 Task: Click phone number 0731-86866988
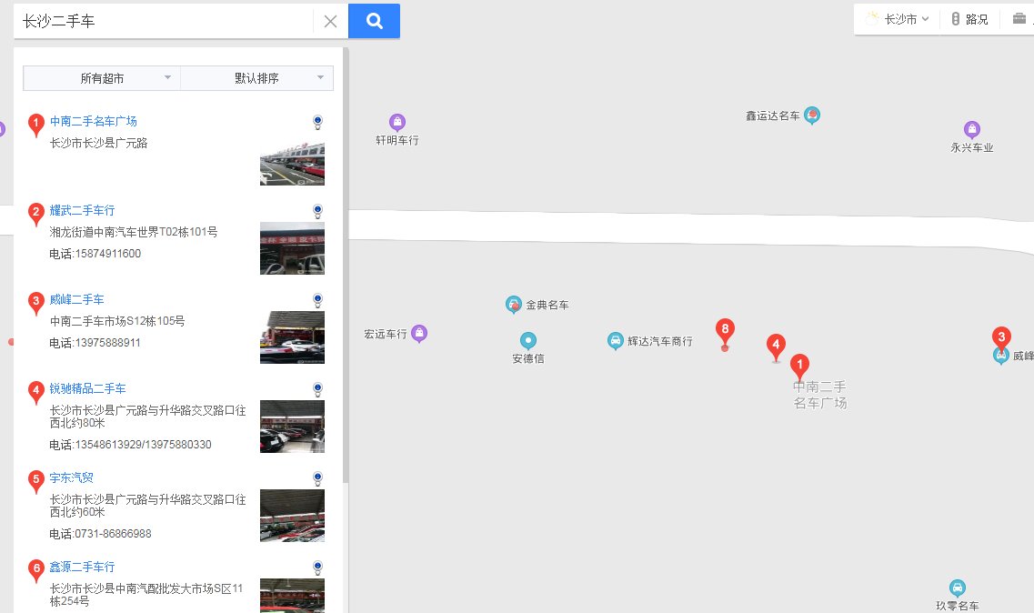point(114,534)
